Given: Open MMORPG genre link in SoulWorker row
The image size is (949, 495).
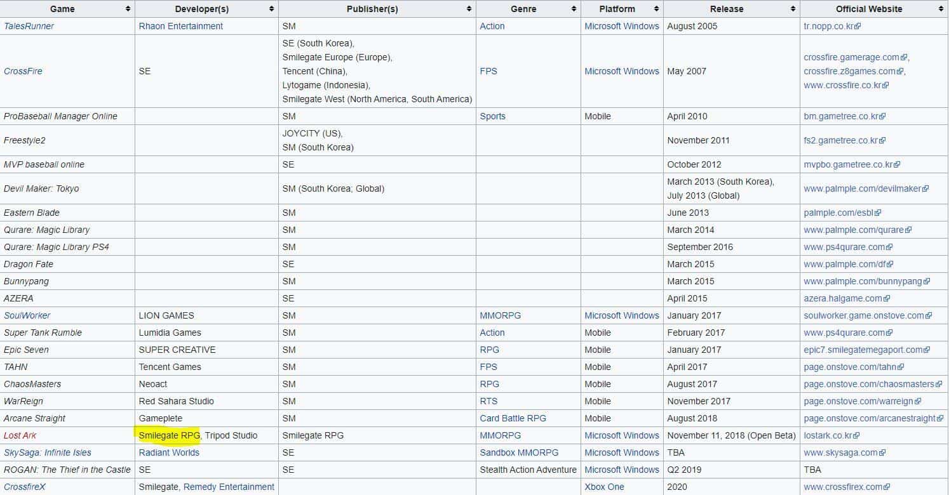Looking at the screenshot, I should [501, 315].
